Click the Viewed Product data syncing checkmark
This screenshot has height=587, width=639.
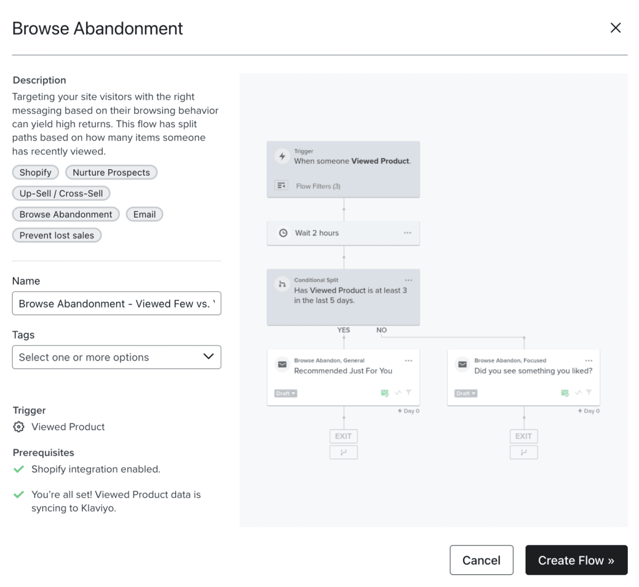click(19, 495)
